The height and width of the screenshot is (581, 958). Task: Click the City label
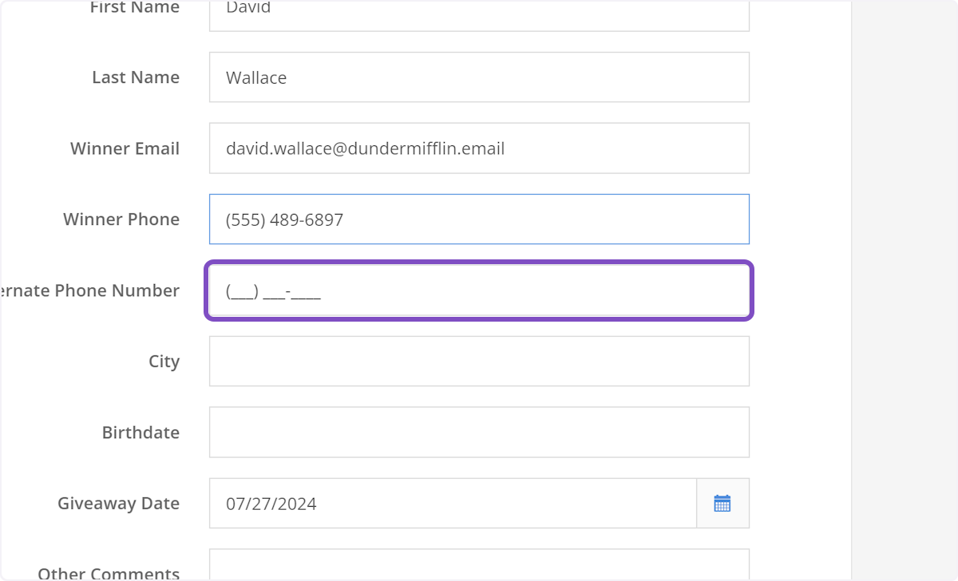[x=164, y=361]
